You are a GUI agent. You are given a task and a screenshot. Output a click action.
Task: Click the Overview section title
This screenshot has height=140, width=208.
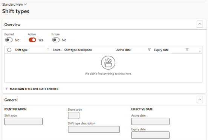(12, 24)
